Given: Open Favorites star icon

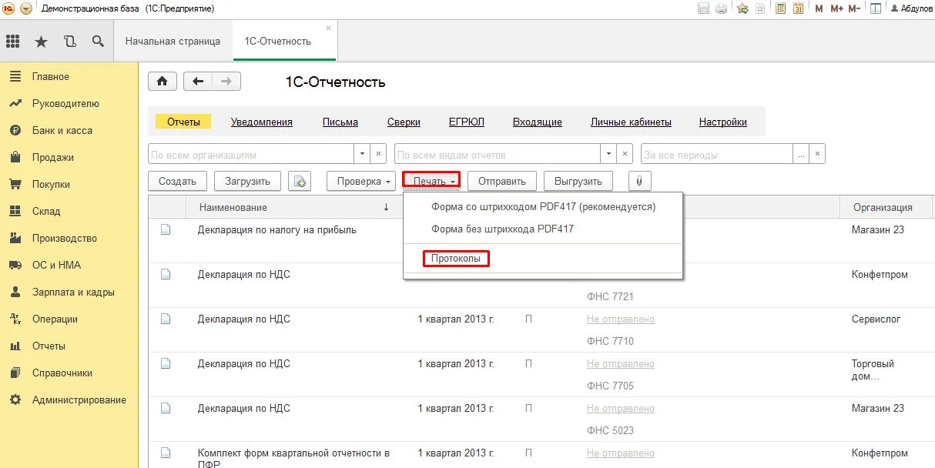Looking at the screenshot, I should pyautogui.click(x=42, y=42).
